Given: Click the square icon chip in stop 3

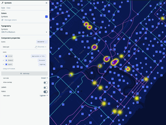Looking at the screenshot, I should (9, 64).
